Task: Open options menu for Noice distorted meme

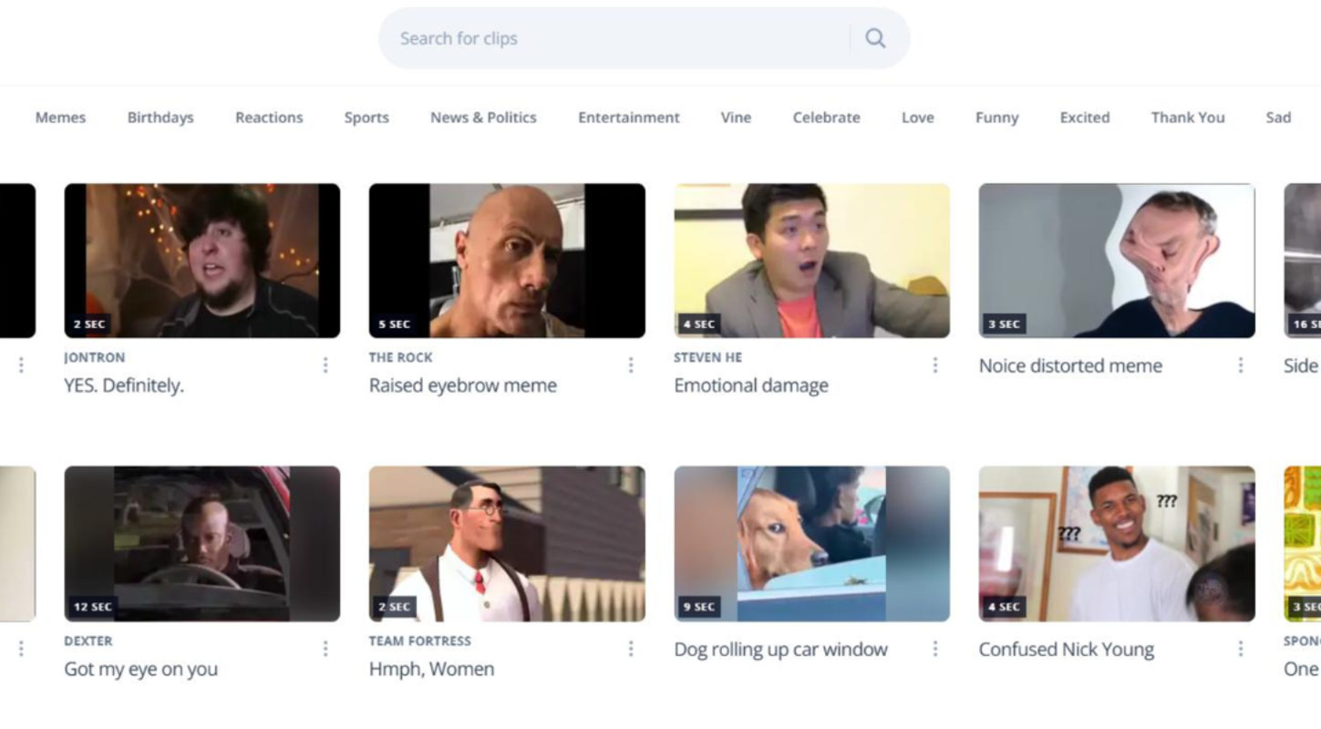Action: pos(1241,365)
